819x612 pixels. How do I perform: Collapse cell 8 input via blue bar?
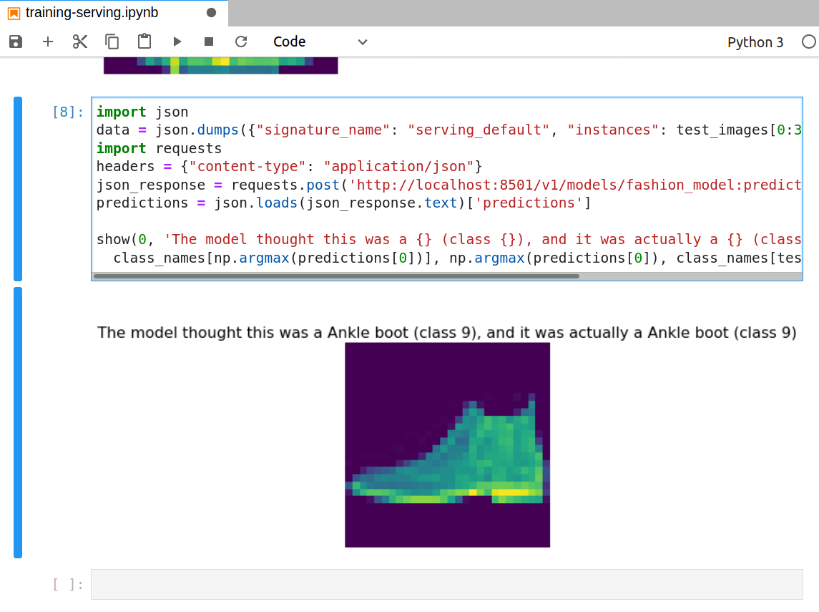pos(18,189)
